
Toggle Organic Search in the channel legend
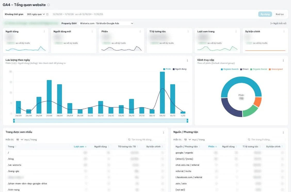coord(230,69)
